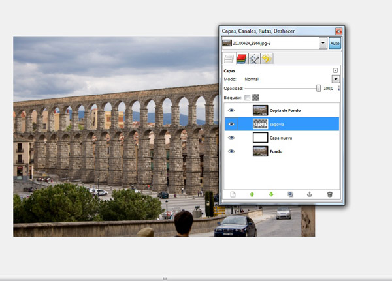Hide the Fondo layer
The image size is (392, 281).
(x=231, y=151)
